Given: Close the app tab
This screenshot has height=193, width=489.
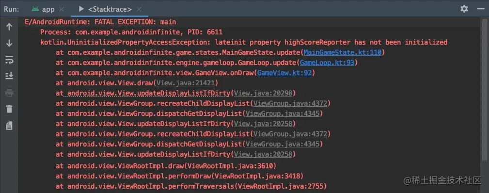Looking at the screenshot, I should [x=62, y=9].
